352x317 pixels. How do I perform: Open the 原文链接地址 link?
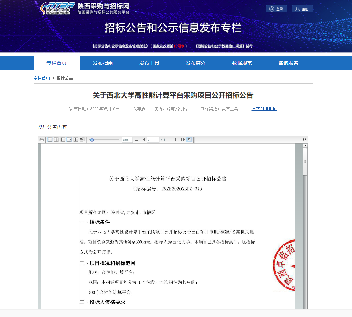(x=264, y=109)
